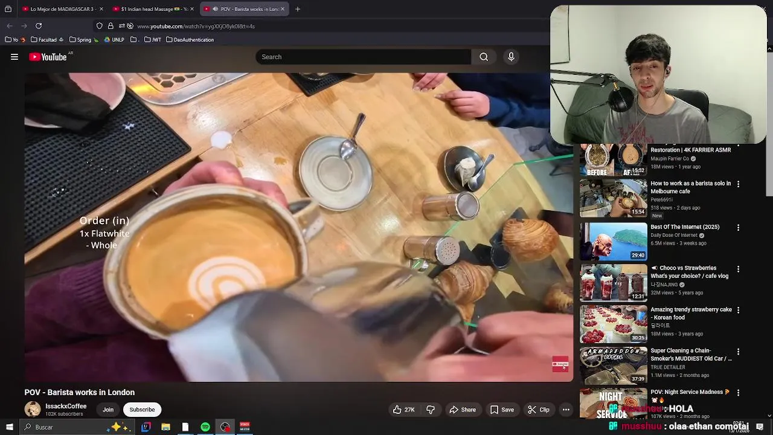The image size is (773, 435).
Task: Open Spotify from the taskbar
Action: tap(205, 427)
